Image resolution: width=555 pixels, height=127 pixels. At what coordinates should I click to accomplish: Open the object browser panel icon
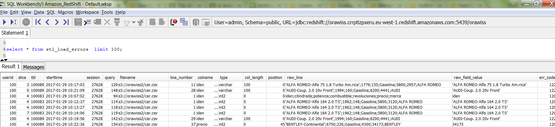pos(206,22)
